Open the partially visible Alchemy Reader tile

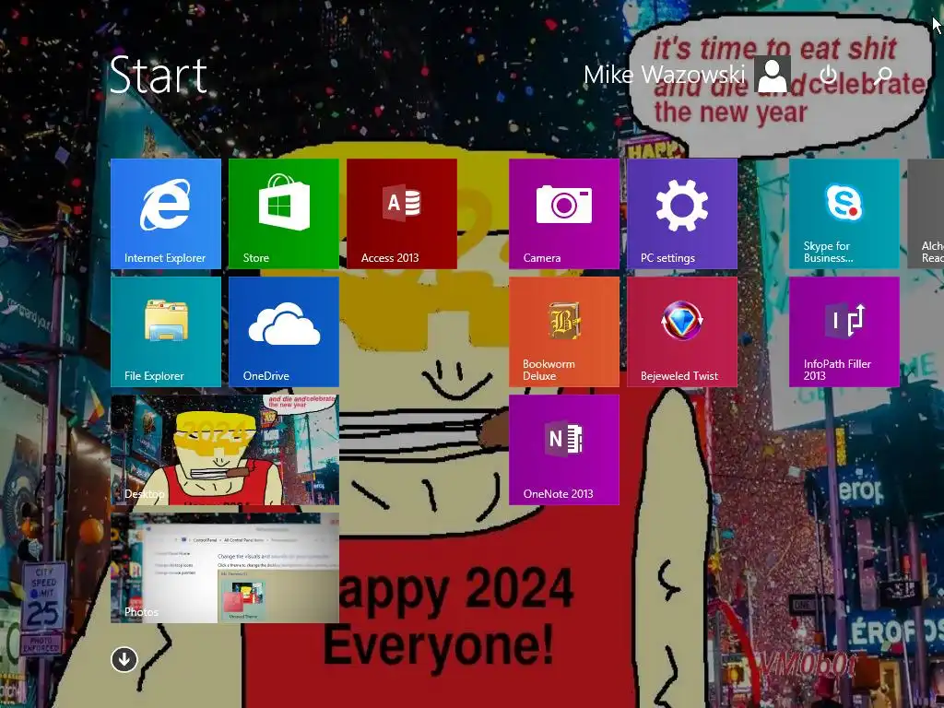point(926,214)
